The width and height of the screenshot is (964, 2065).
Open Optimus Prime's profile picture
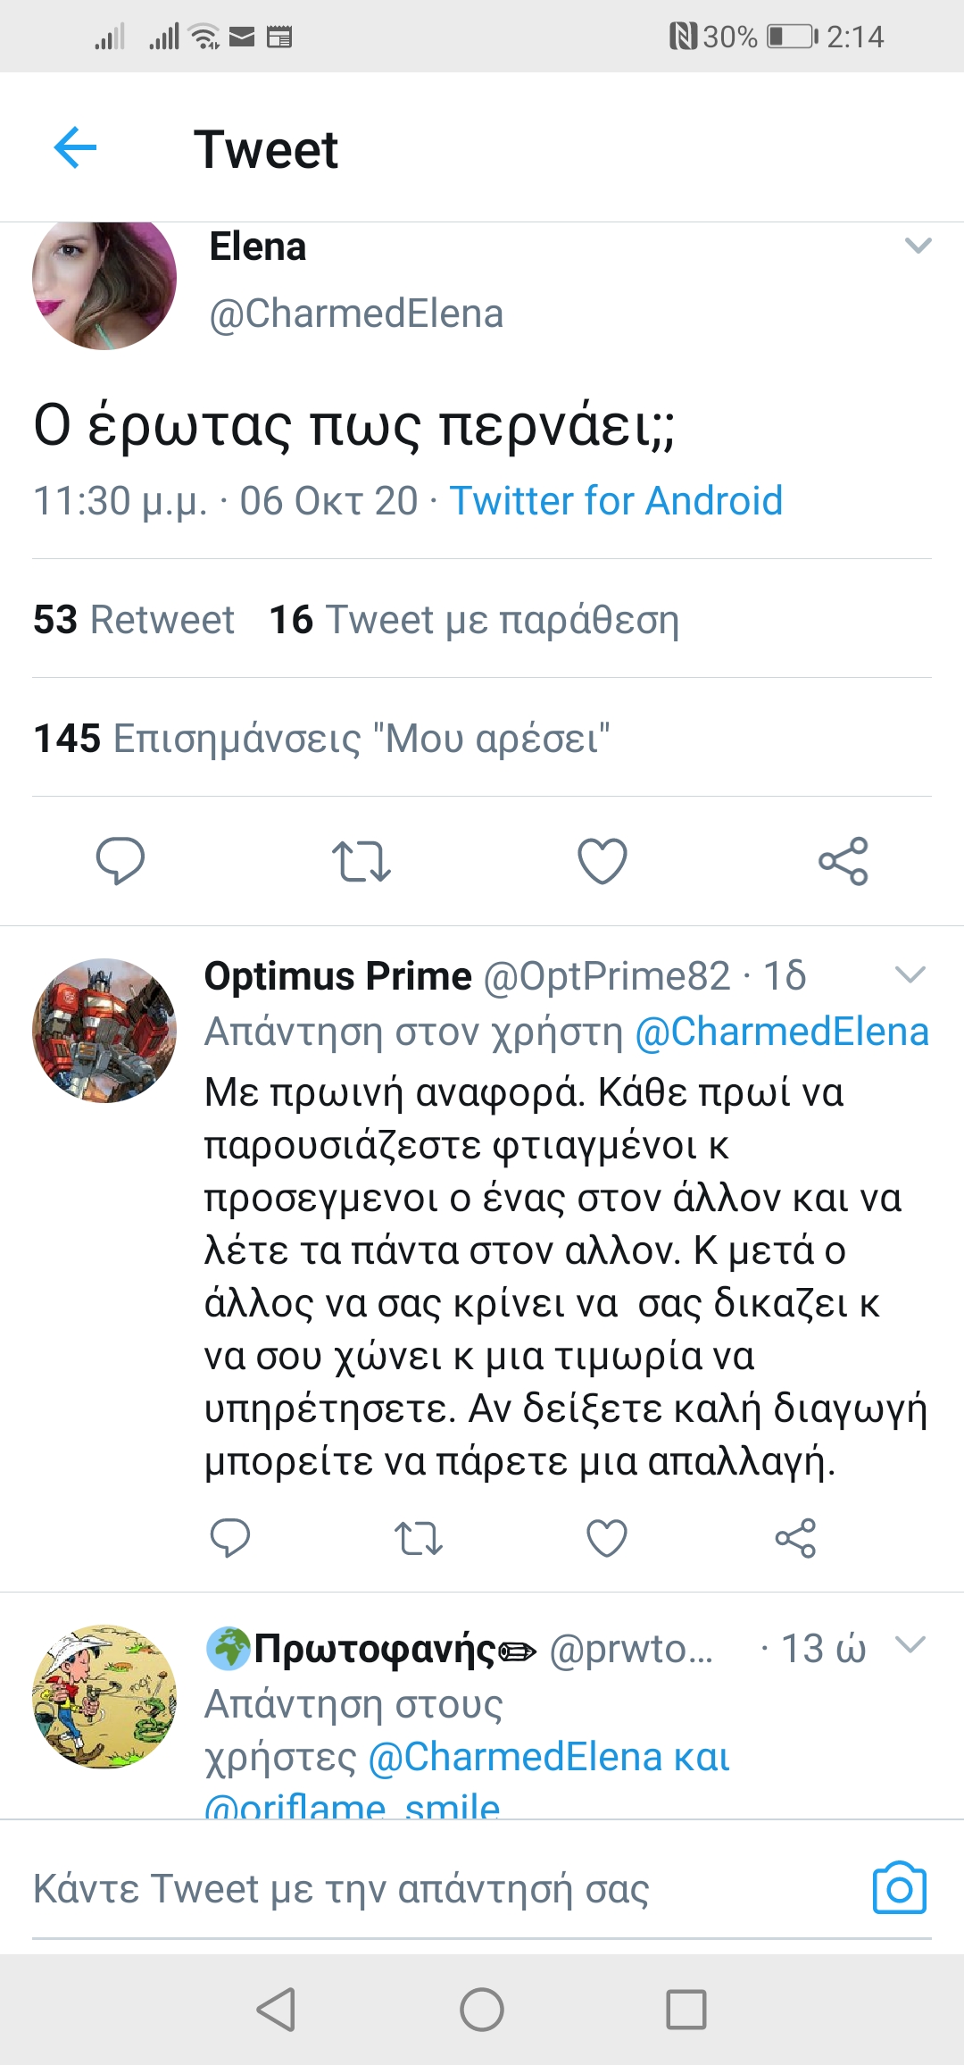point(104,1031)
